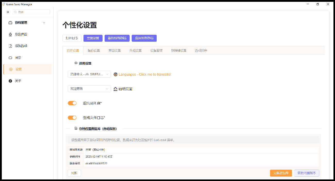This screenshot has width=335, height=181.
Task: Click the 更新时间 row label
Action: click(75, 157)
